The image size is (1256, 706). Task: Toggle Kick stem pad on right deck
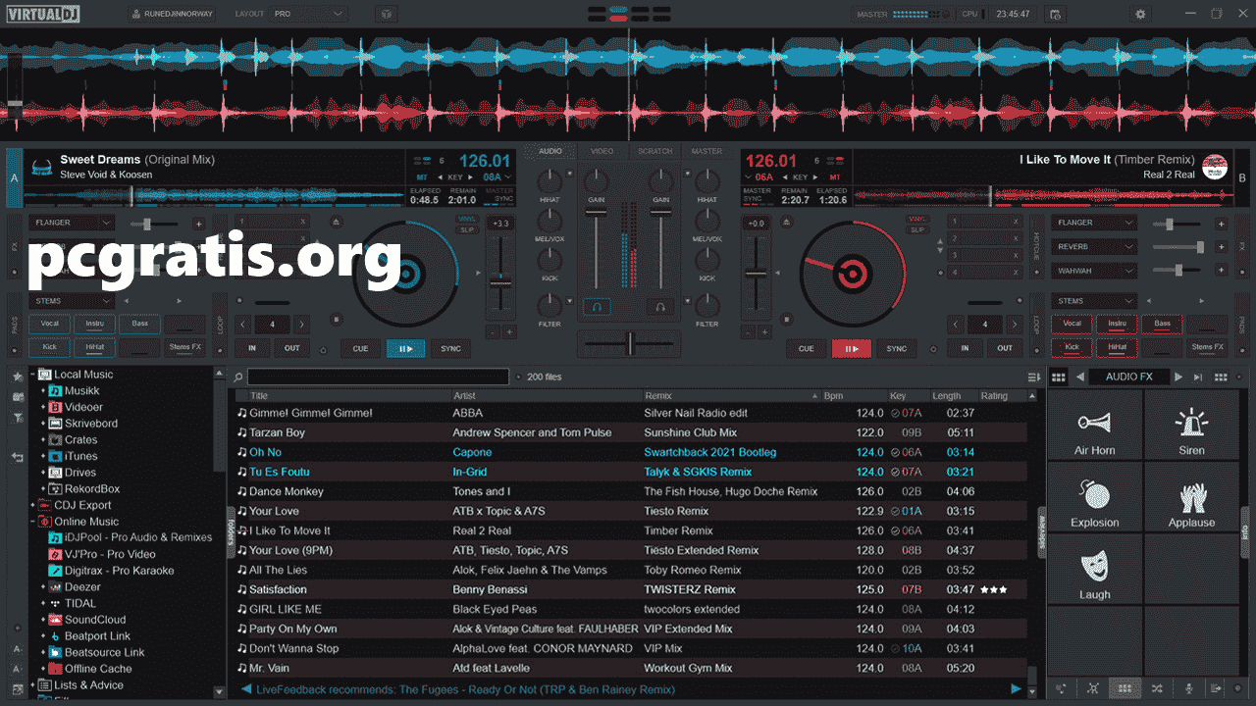[1072, 347]
